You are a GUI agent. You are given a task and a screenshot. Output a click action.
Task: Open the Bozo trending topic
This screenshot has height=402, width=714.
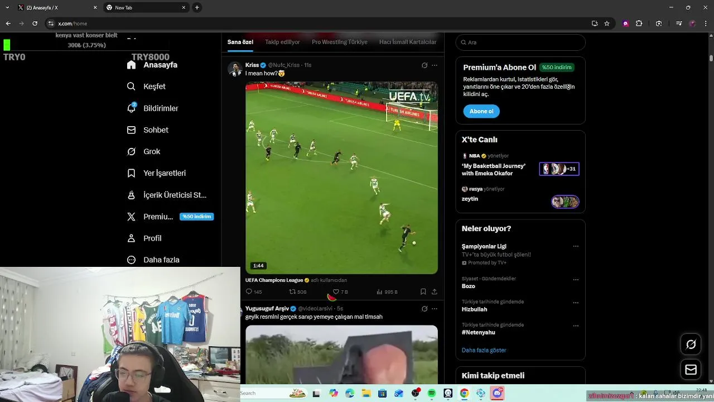pyautogui.click(x=469, y=286)
